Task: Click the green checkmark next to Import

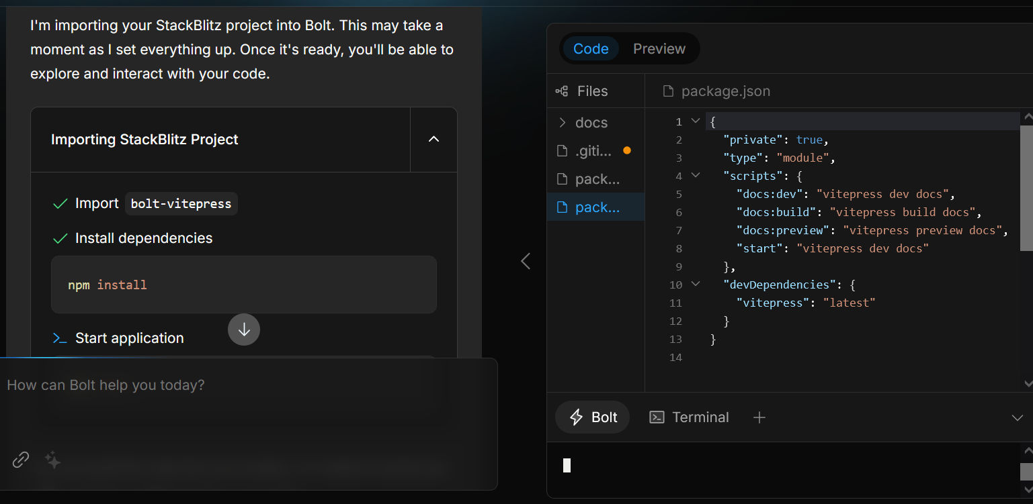Action: click(x=60, y=204)
